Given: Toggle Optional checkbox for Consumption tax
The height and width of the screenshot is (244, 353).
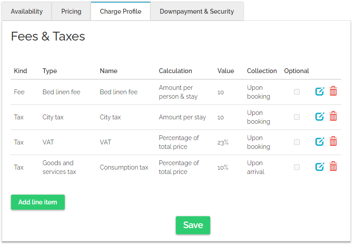Looking at the screenshot, I should coord(297,167).
